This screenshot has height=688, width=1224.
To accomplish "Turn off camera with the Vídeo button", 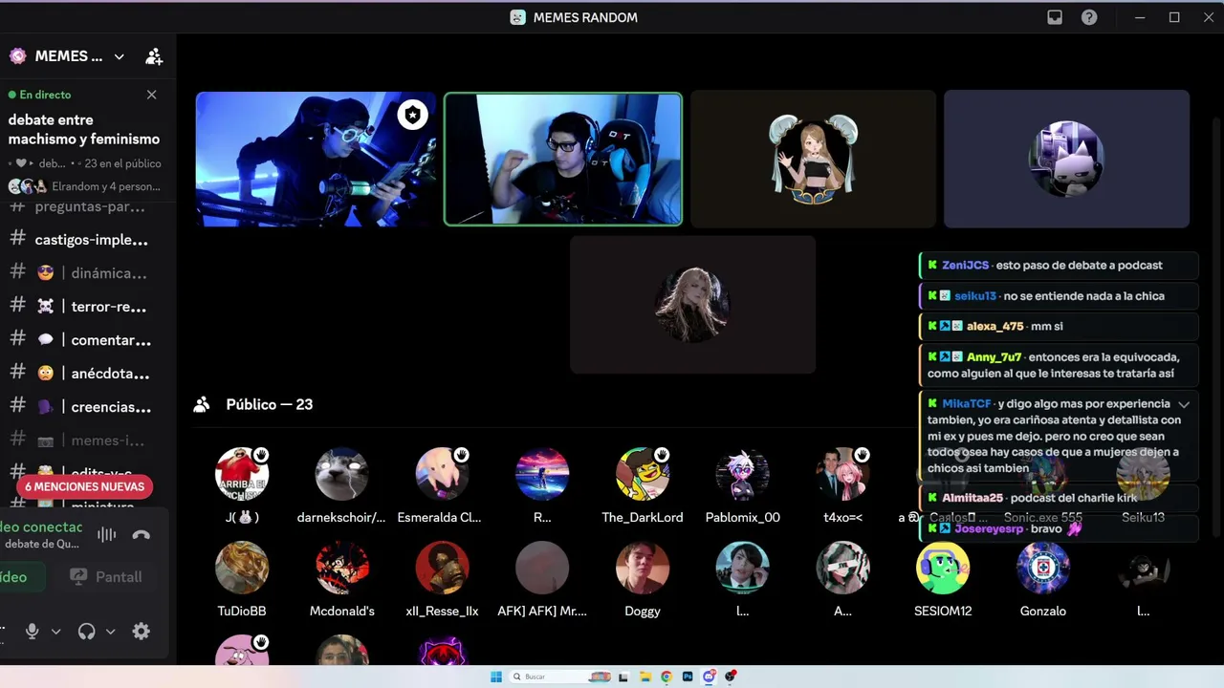I will 21,576.
